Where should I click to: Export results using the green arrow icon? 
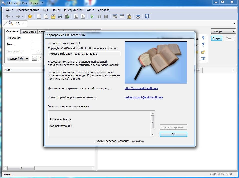(x=67, y=16)
